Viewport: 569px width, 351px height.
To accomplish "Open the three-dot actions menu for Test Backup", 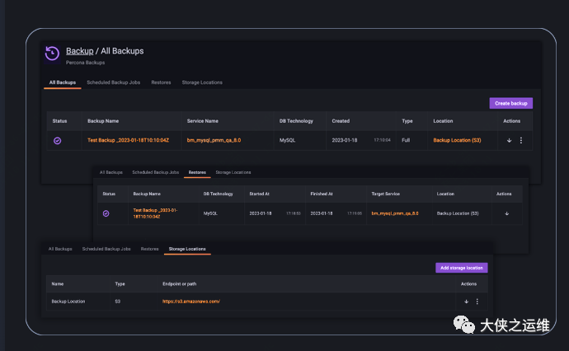I will click(520, 141).
